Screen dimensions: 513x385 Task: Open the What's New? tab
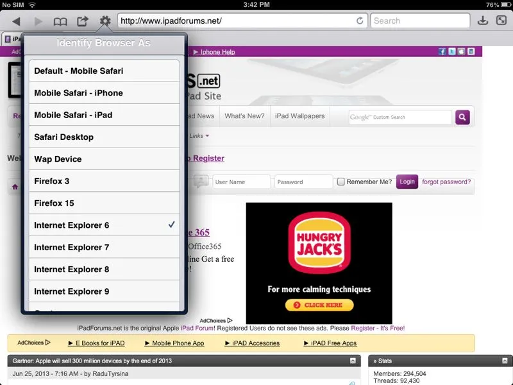tap(244, 116)
